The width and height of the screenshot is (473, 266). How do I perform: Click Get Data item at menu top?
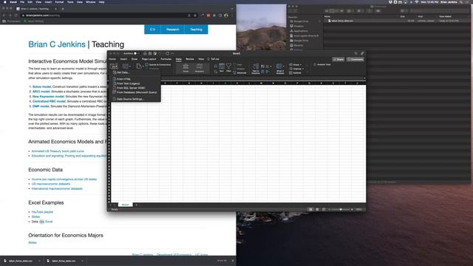tap(123, 72)
